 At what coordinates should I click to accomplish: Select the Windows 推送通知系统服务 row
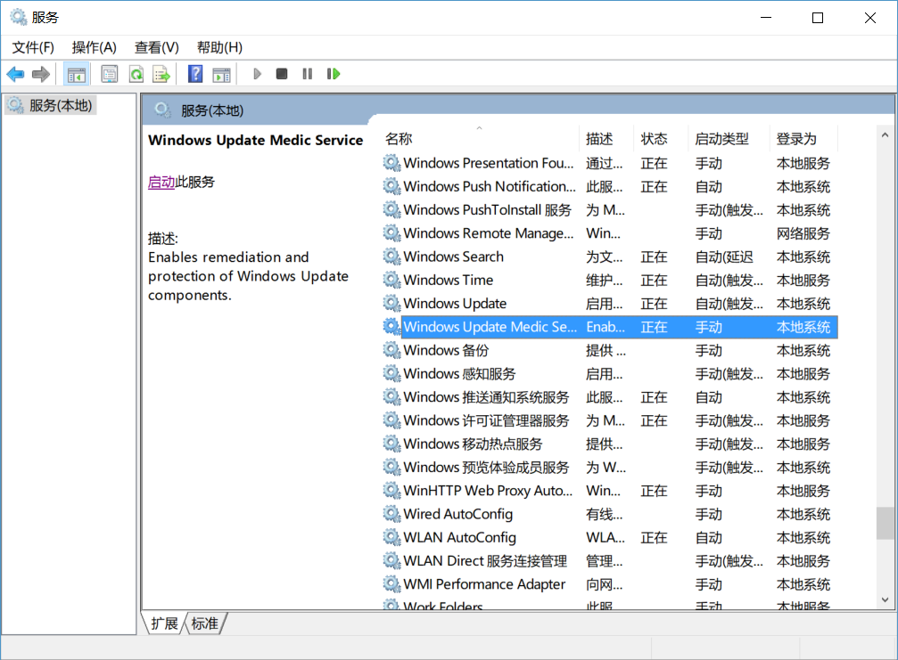coord(610,397)
